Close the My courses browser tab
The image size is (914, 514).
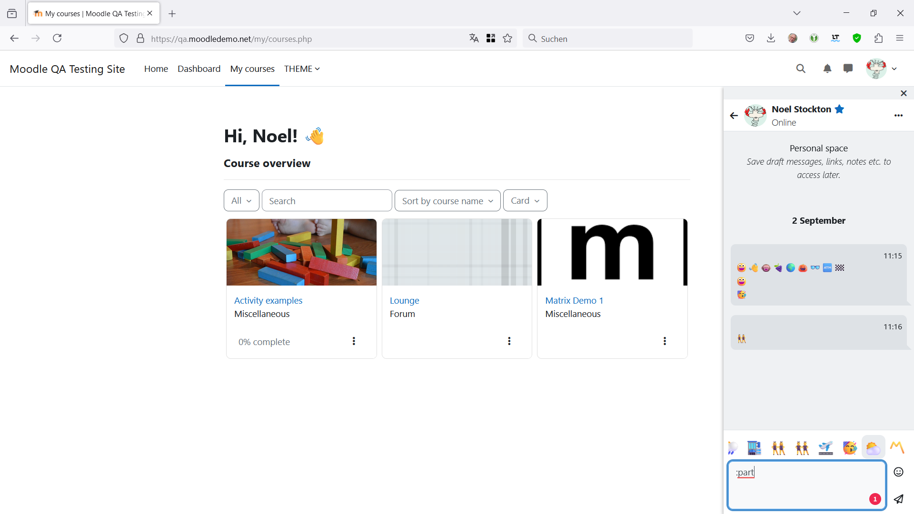150,13
